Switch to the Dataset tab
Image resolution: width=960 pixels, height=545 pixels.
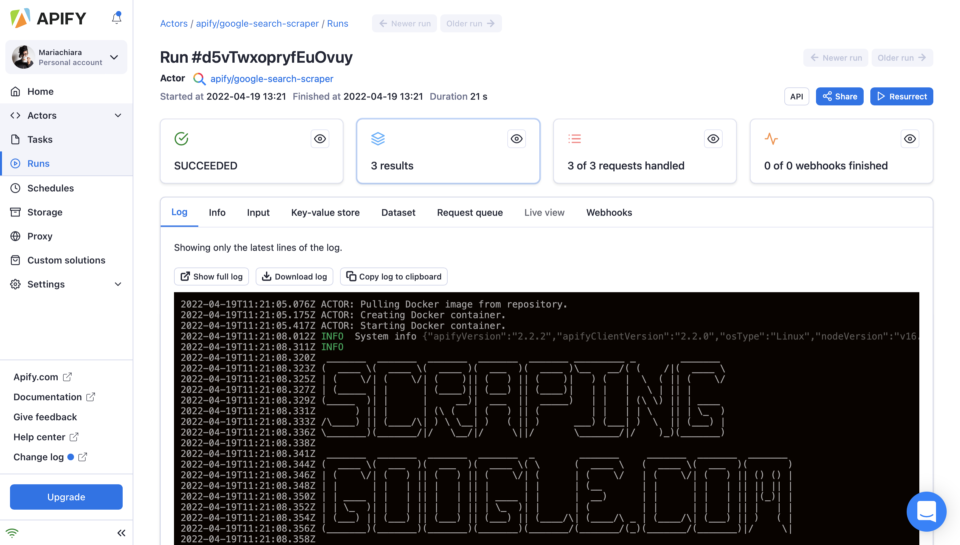[x=398, y=212]
